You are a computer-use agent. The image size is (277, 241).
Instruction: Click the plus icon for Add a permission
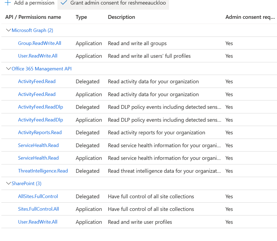(8, 3)
